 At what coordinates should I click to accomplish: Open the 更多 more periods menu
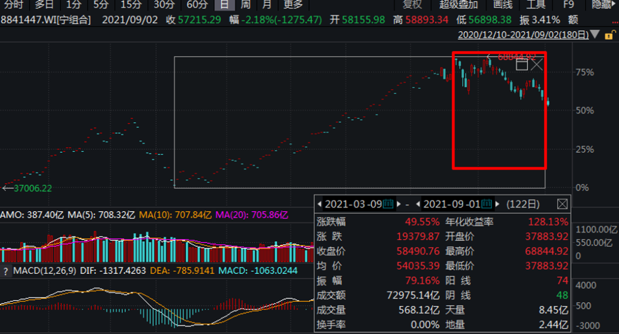(293, 5)
